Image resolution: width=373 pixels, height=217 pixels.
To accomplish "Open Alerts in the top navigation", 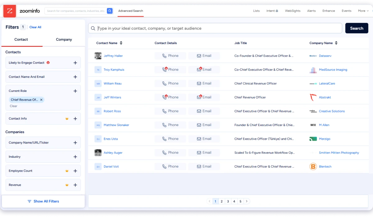I will pos(311,11).
